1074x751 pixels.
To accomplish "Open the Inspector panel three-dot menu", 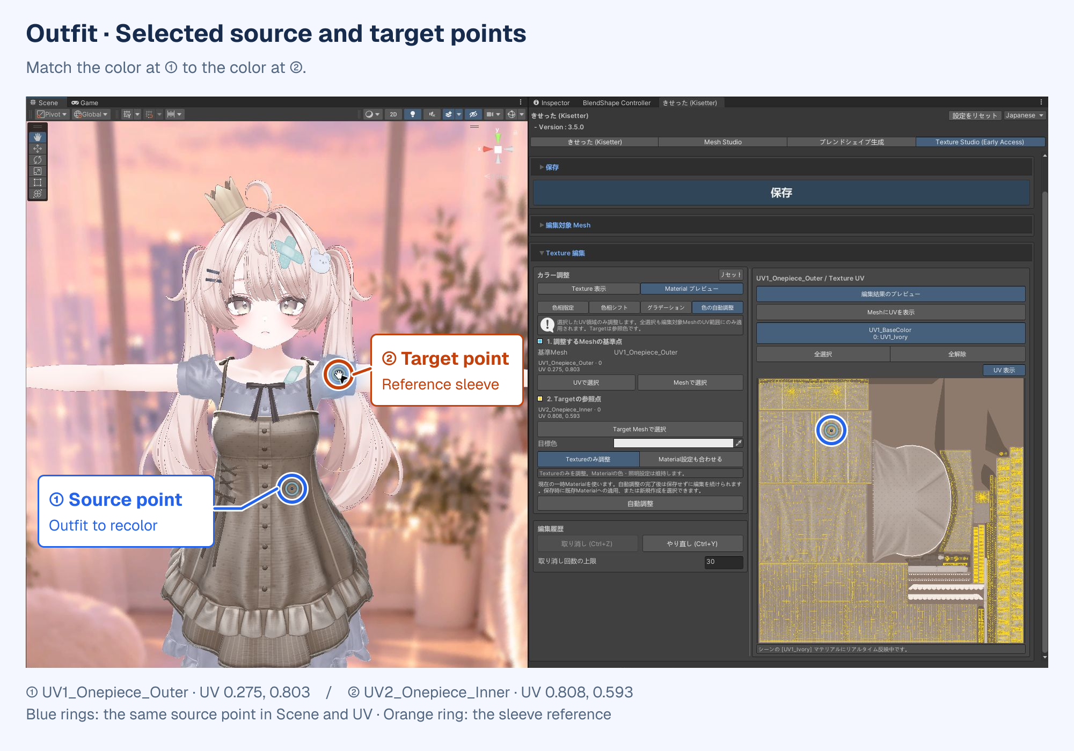I will (x=1041, y=102).
